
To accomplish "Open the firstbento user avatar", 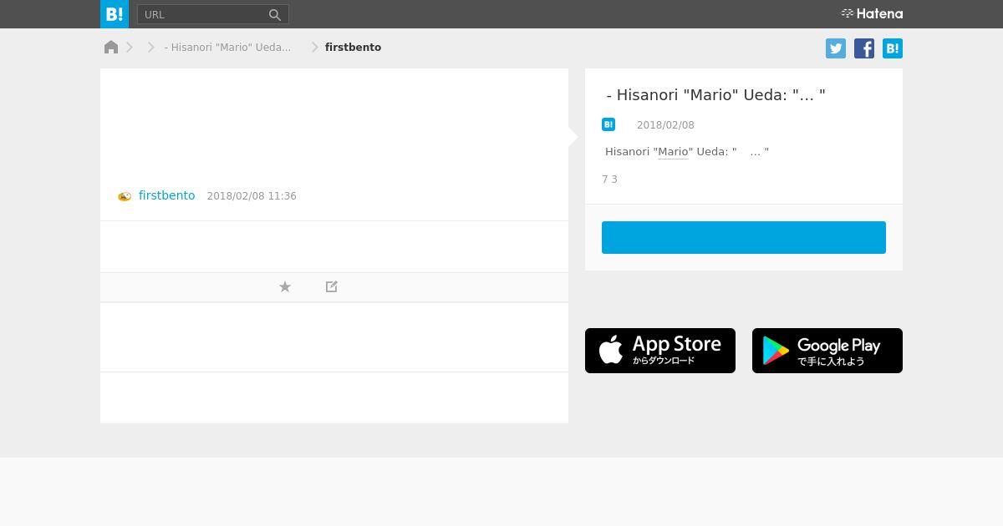I will click(125, 196).
